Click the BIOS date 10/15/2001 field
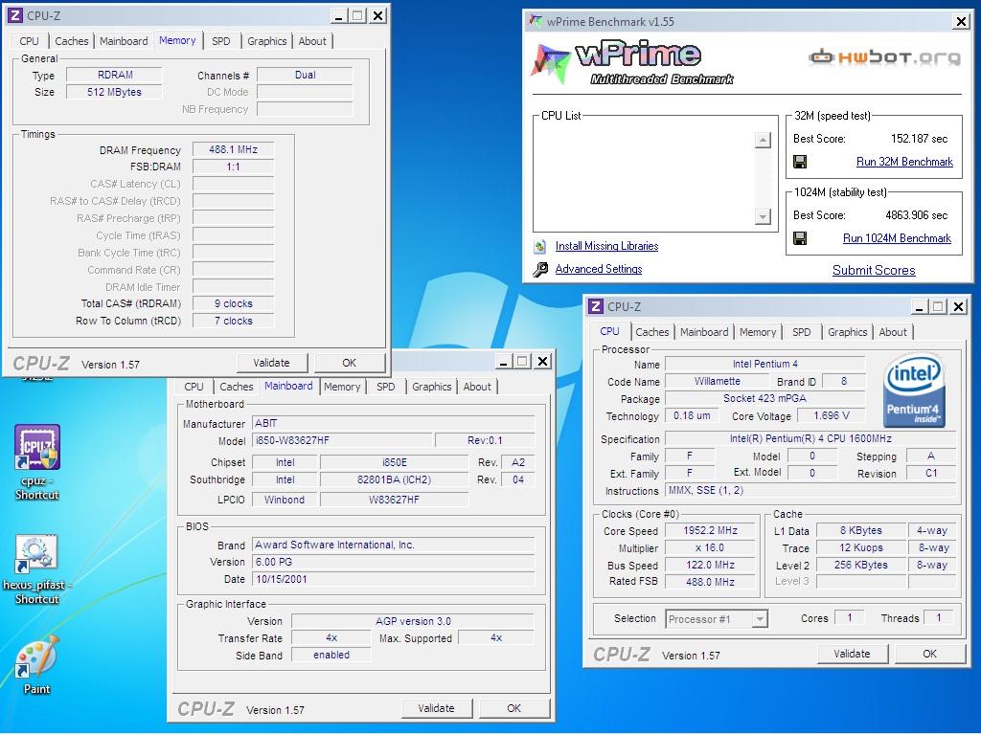The width and height of the screenshot is (981, 735). click(x=393, y=579)
